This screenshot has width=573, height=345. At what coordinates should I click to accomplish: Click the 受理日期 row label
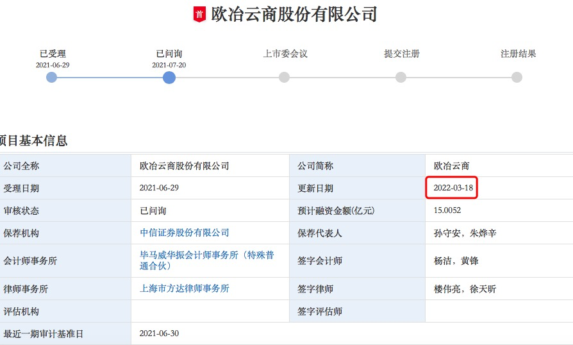[21, 189]
